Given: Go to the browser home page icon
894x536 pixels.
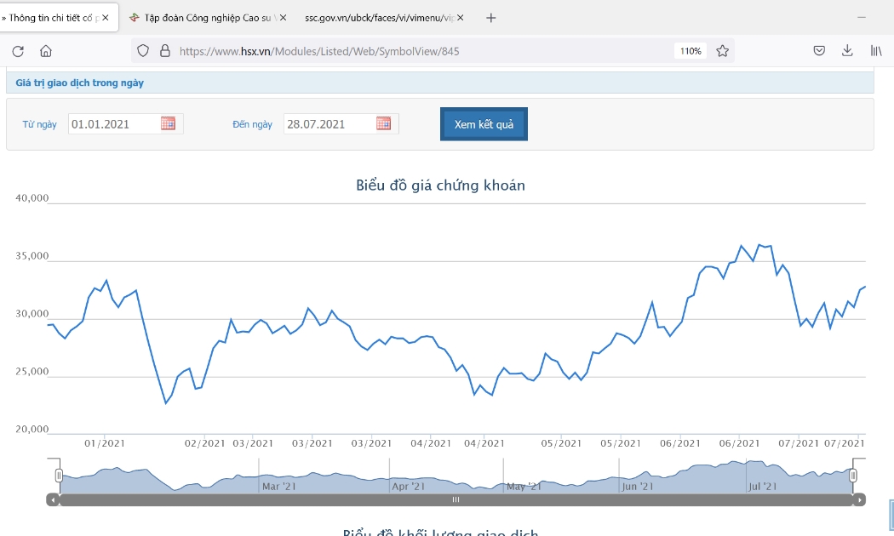Looking at the screenshot, I should click(46, 51).
